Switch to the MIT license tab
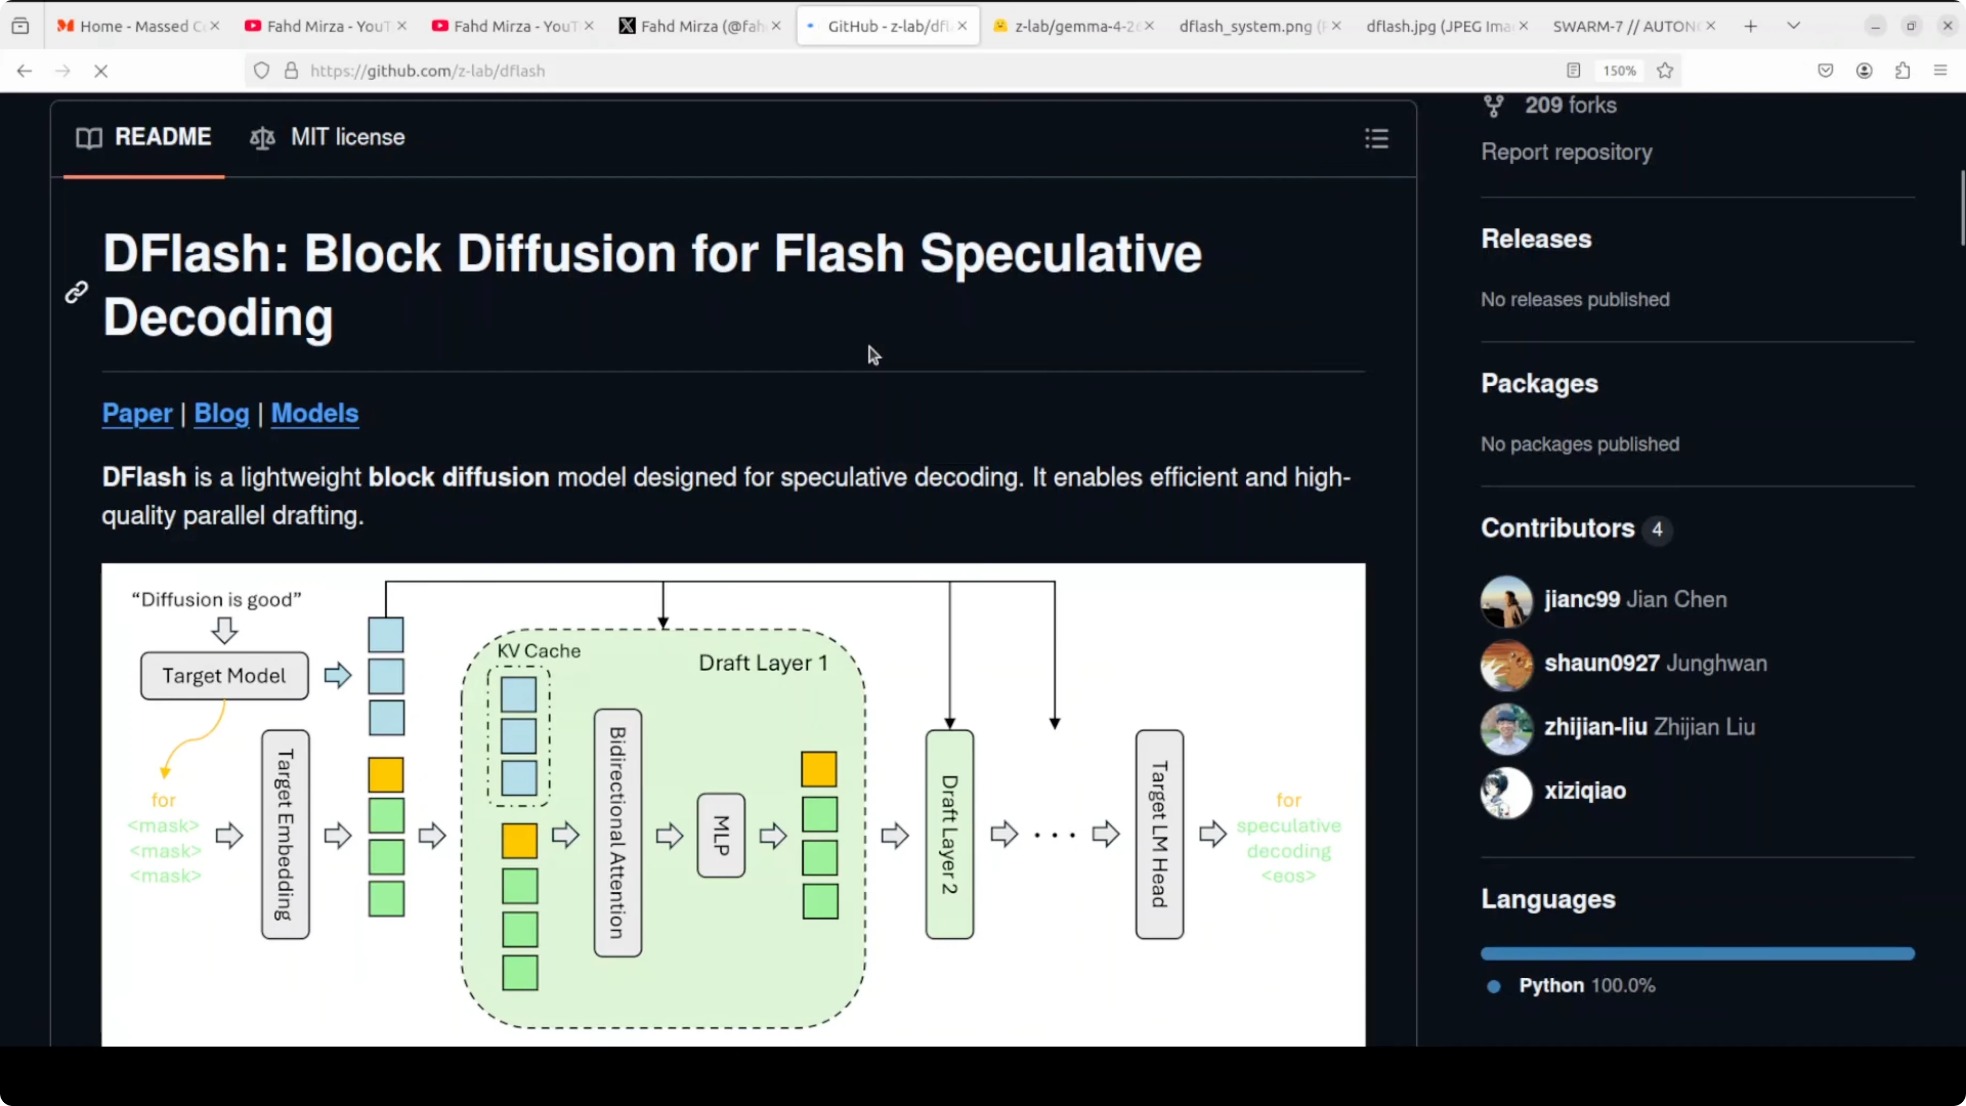 (327, 137)
